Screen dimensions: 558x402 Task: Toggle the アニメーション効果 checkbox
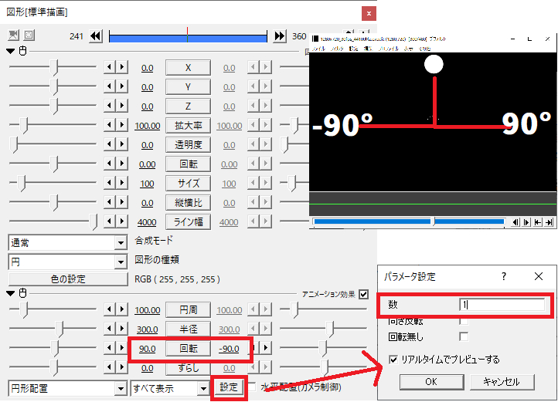pyautogui.click(x=363, y=294)
